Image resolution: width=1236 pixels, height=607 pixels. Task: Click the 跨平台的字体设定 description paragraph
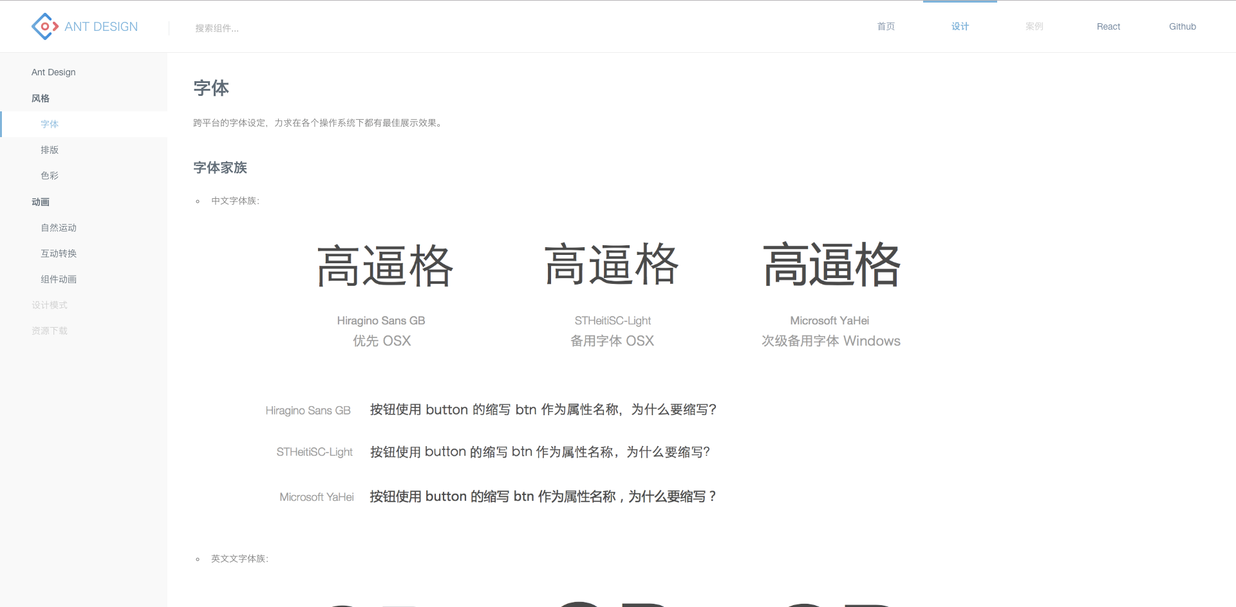(319, 123)
